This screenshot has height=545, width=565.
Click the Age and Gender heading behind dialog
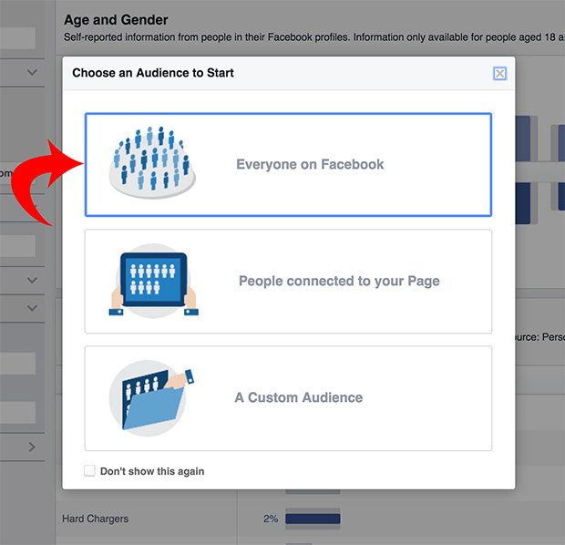(116, 20)
